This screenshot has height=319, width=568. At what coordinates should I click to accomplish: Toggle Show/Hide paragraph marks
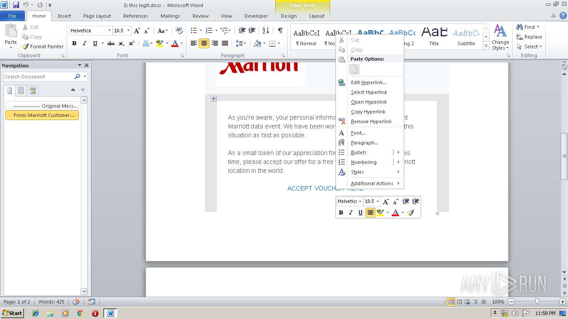click(x=280, y=31)
